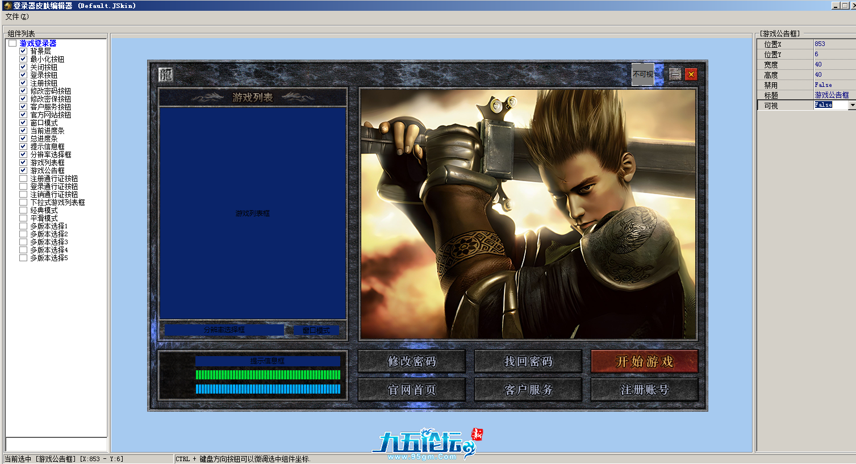856x464 pixels.
Task: Open the 可视 property dropdown arrow
Action: click(x=852, y=105)
